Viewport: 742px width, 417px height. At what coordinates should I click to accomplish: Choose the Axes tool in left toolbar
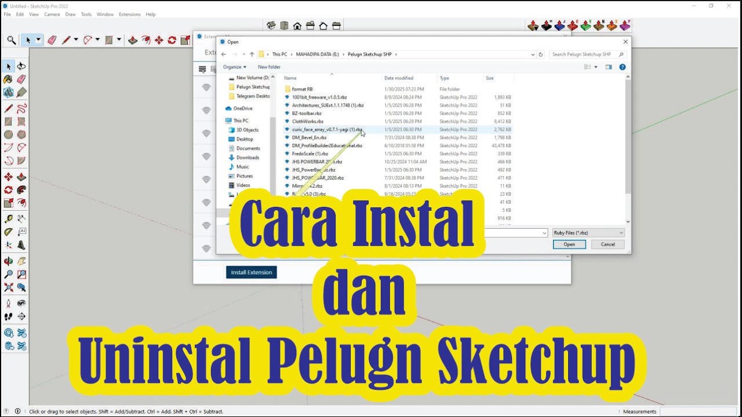(x=9, y=245)
